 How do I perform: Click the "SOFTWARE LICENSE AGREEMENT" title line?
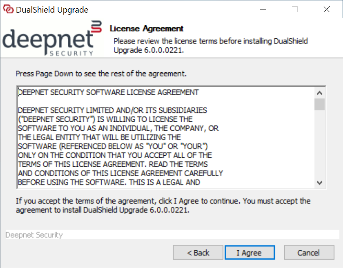coord(108,92)
